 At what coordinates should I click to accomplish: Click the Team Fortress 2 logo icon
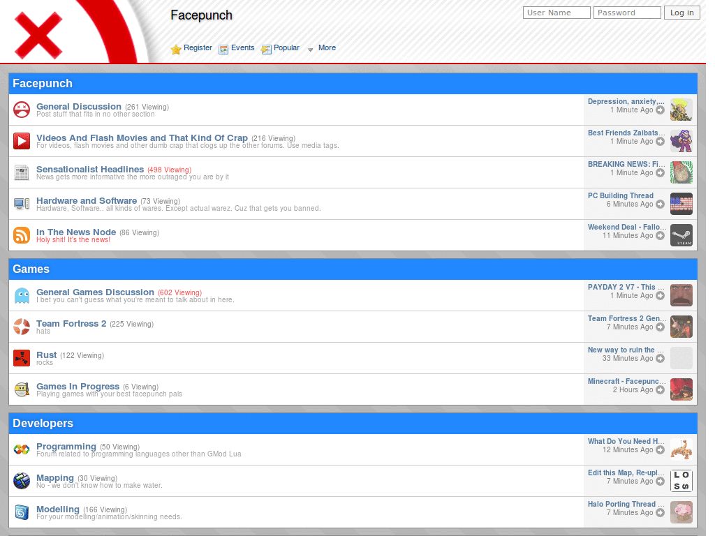point(22,327)
